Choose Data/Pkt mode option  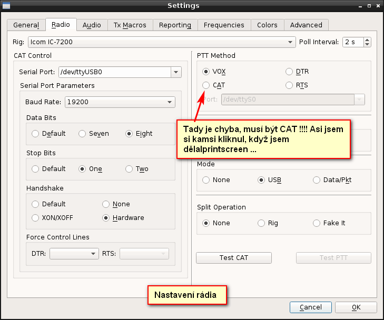(317, 180)
